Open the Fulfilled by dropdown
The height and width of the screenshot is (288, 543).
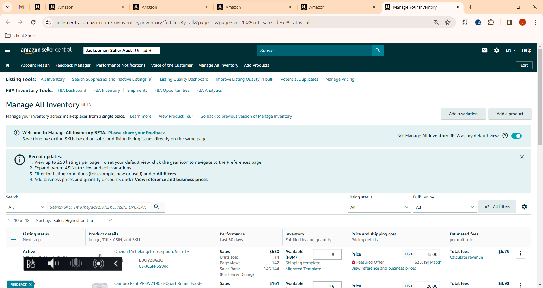click(x=445, y=207)
